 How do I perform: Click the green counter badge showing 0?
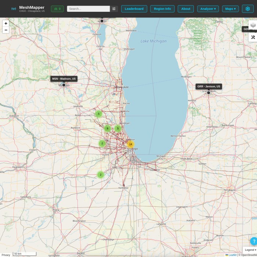click(57, 9)
